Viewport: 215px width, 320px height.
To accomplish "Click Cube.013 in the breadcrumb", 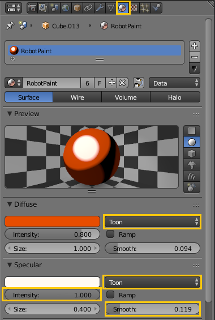I will tap(61, 26).
